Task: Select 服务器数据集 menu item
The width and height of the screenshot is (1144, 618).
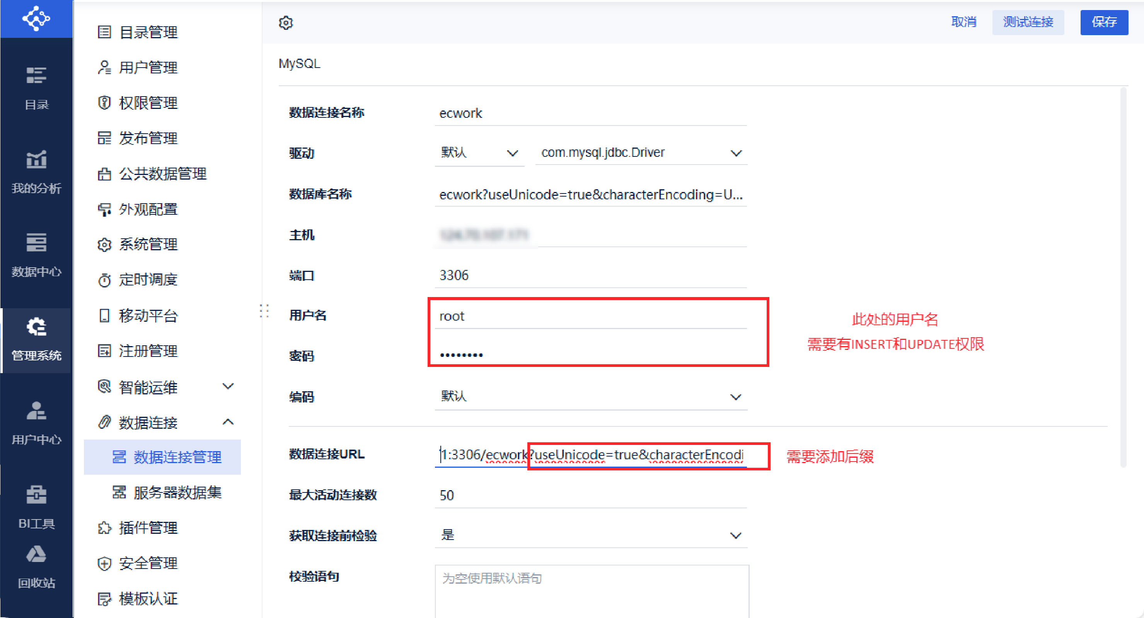Action: [x=177, y=492]
